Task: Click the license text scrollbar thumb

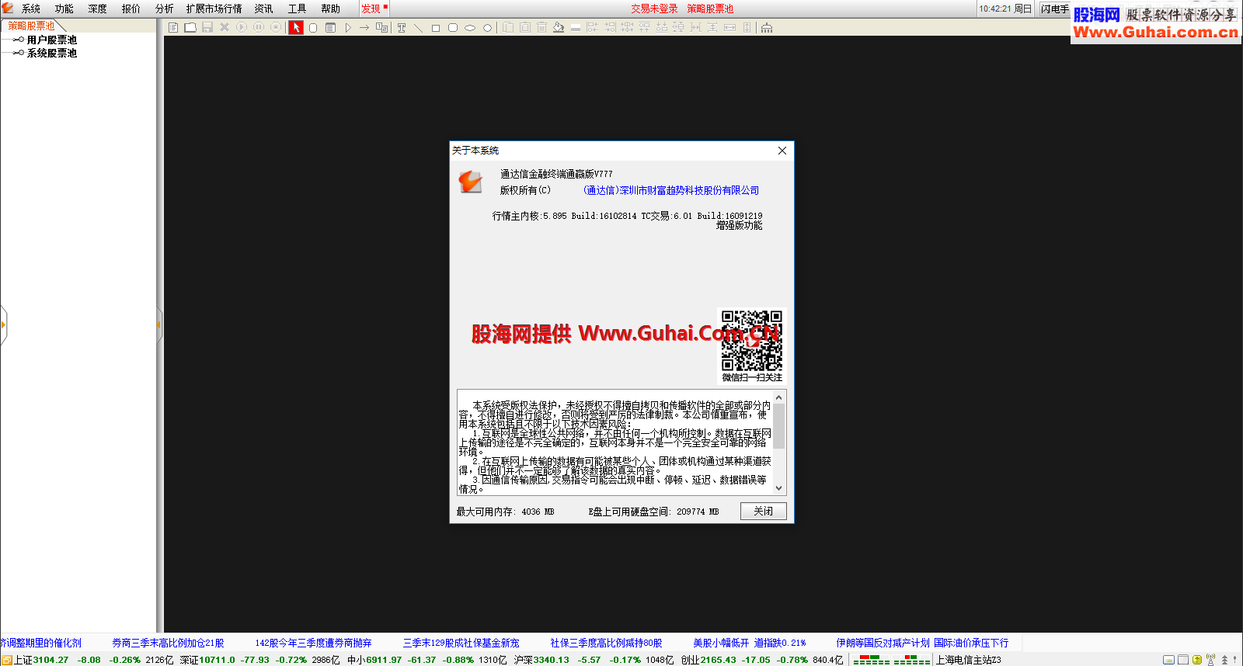Action: [778, 426]
